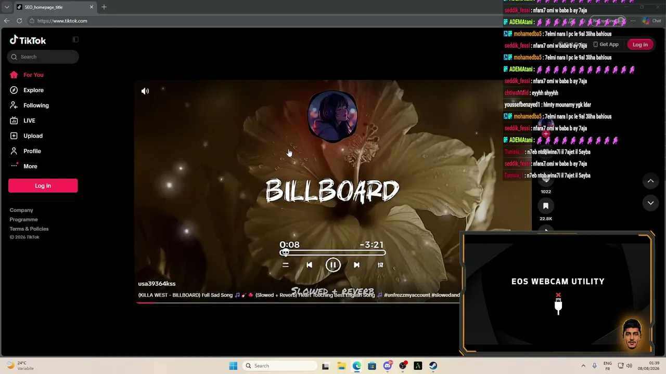Toggle the video sound speaker icon

[145, 91]
